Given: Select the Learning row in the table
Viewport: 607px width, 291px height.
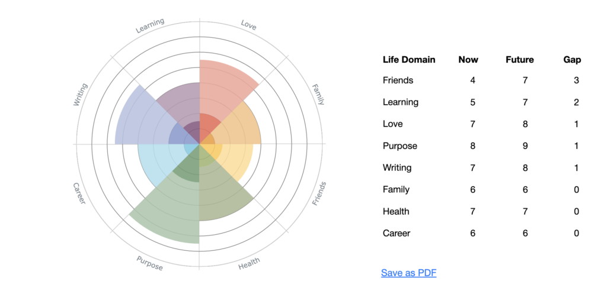Looking at the screenshot, I should tap(481, 102).
